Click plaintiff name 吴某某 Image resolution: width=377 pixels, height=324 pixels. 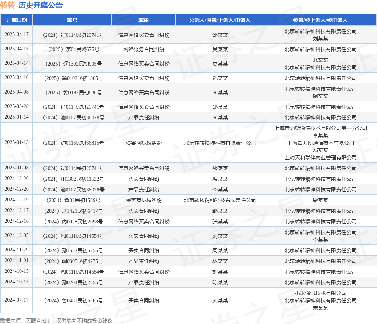pyautogui.click(x=220, y=49)
